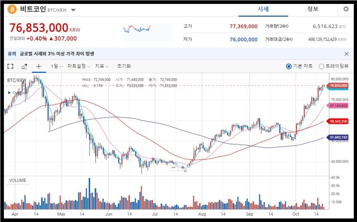Select the 기본 차트 radio option
The width and height of the screenshot is (357, 222).
pos(288,66)
